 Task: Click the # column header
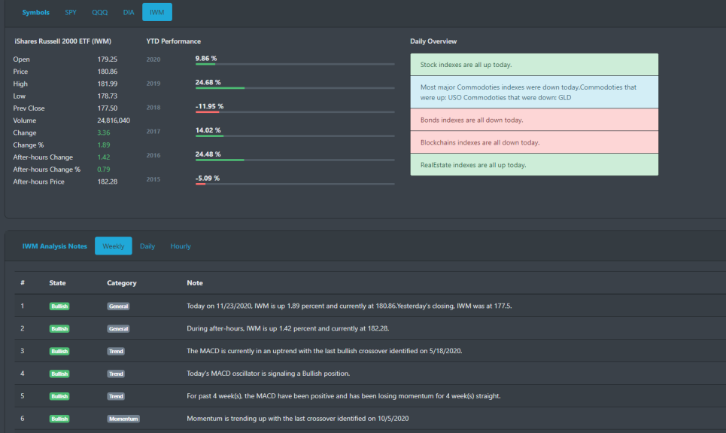tap(23, 283)
